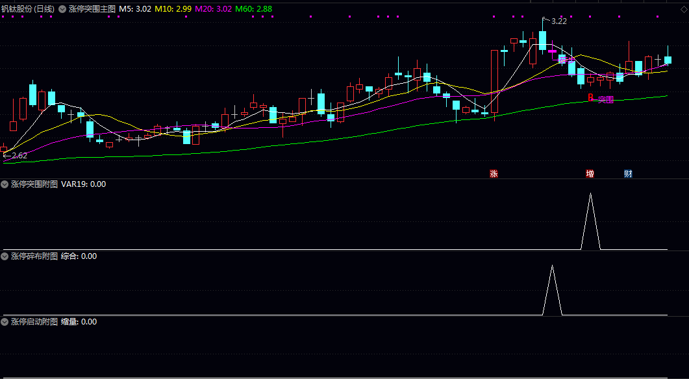Viewport: 689px width, 379px height.
Task: Open dropdown arrow beside 涨停启动附图
Action: point(5,321)
